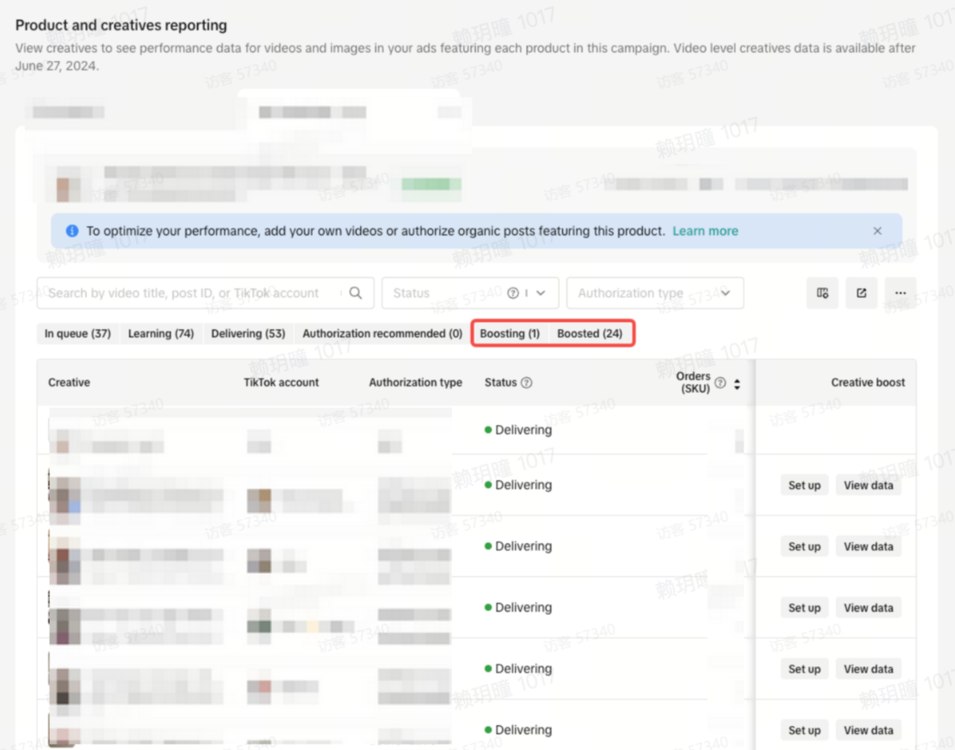Screen dimensions: 955x750
Task: Click the Creative column header
Action: pyautogui.click(x=69, y=383)
